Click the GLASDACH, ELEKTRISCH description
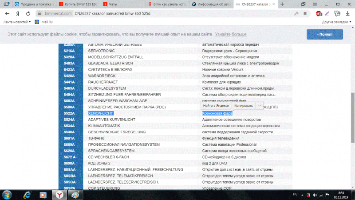 point(110,63)
